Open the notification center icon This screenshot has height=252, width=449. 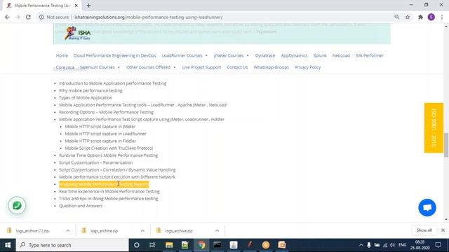pyautogui.click(x=438, y=245)
